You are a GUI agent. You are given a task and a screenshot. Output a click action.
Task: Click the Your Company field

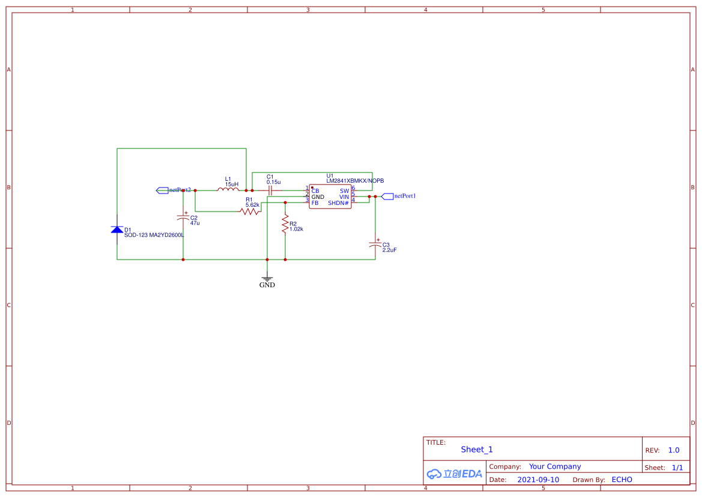click(555, 466)
